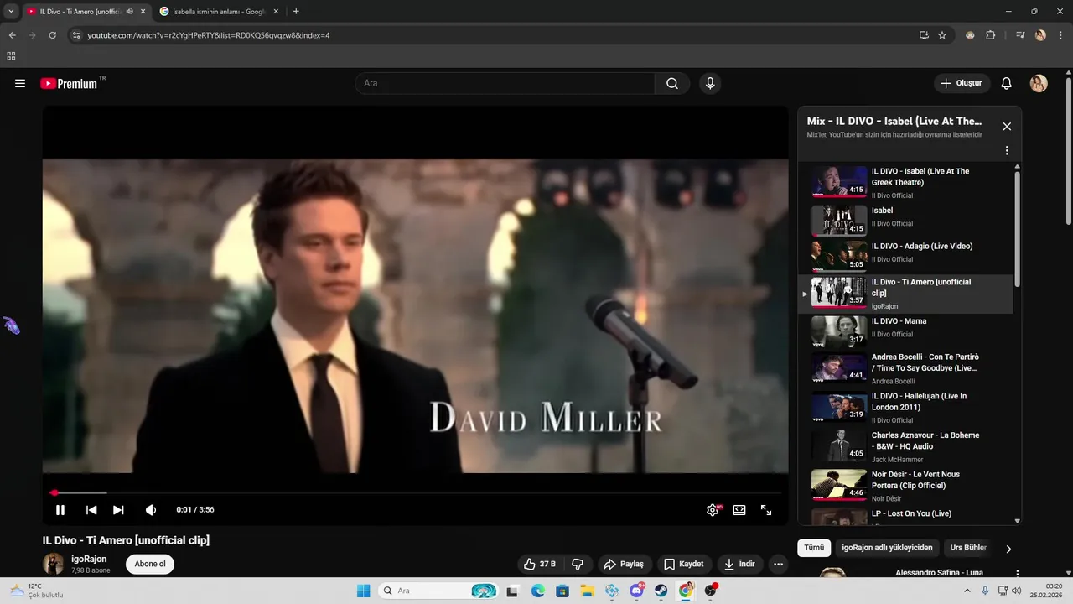Skip to next video in playlist
This screenshot has width=1073, height=604.
pos(118,509)
